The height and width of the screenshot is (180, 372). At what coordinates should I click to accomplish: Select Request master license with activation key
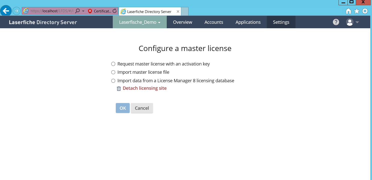point(113,64)
